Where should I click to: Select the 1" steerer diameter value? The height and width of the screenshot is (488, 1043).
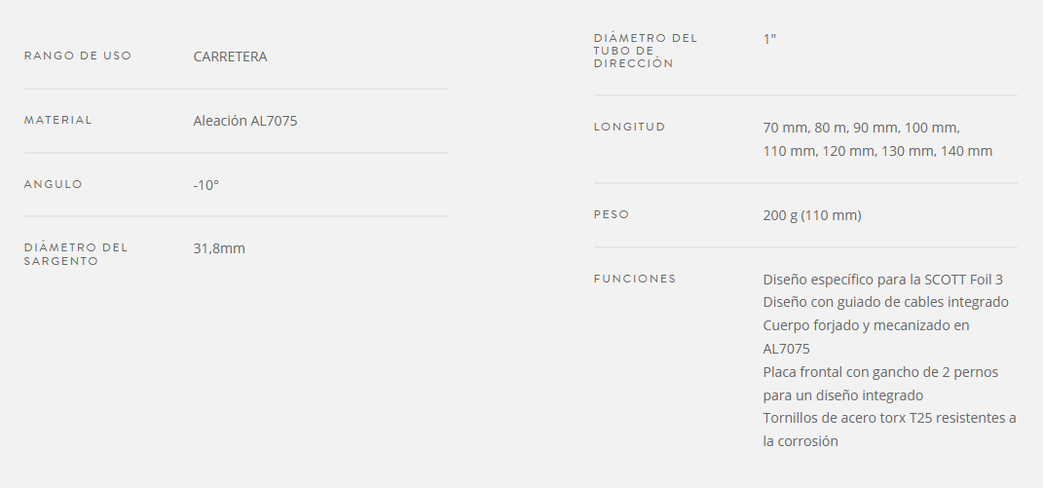click(x=769, y=39)
